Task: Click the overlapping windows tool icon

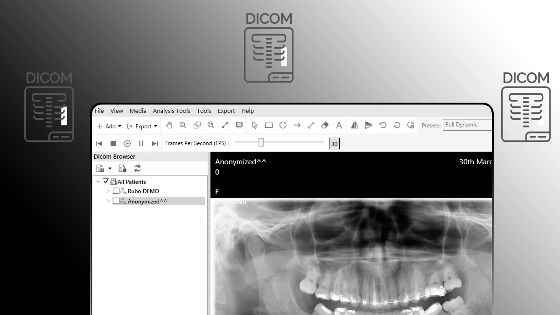Action: click(197, 125)
